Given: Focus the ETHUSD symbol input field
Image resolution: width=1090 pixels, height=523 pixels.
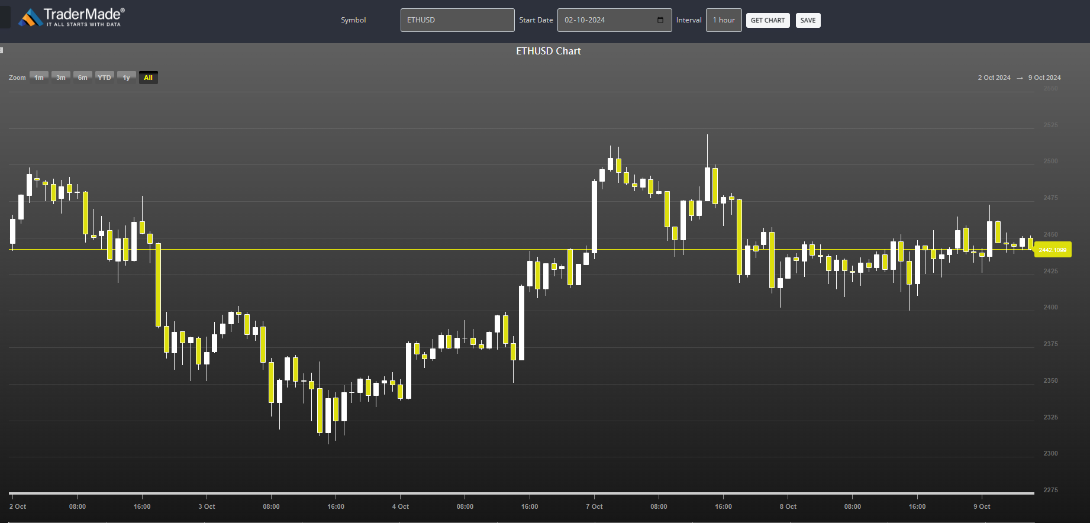Looking at the screenshot, I should click(457, 20).
